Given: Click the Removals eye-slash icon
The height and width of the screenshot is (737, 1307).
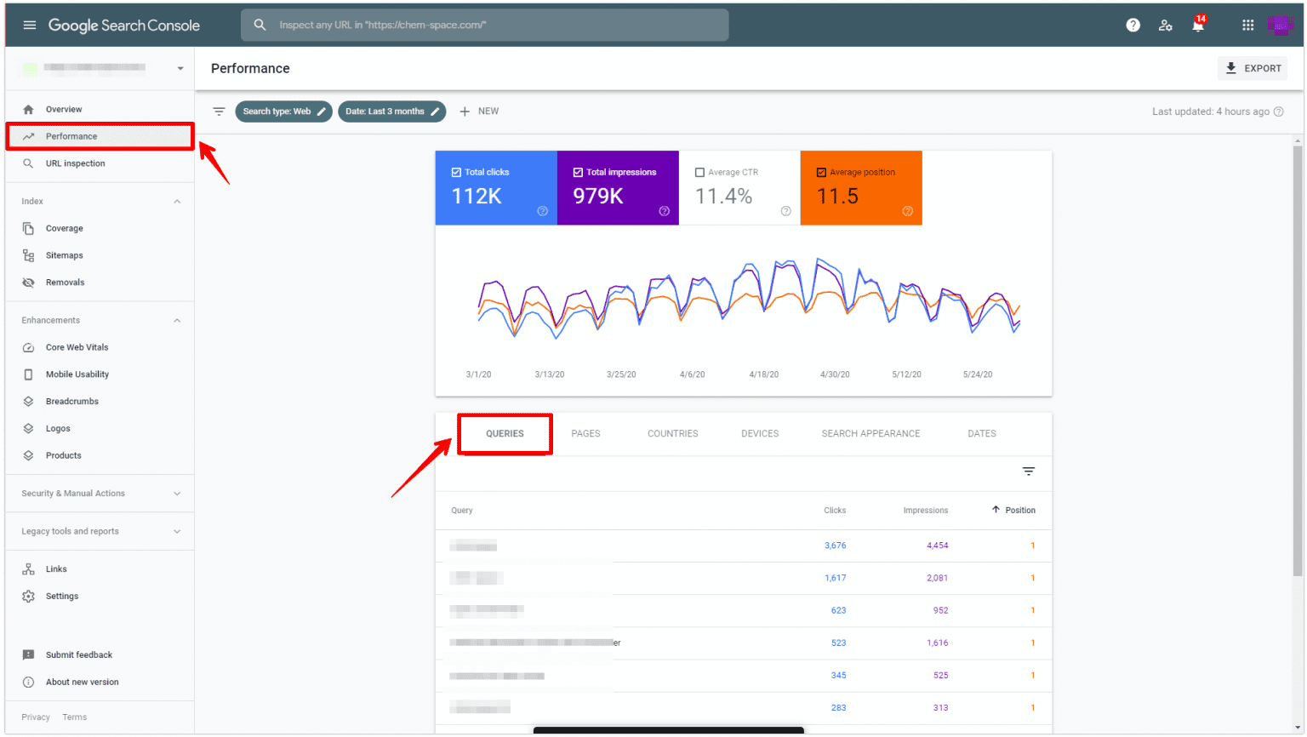Looking at the screenshot, I should pyautogui.click(x=28, y=283).
